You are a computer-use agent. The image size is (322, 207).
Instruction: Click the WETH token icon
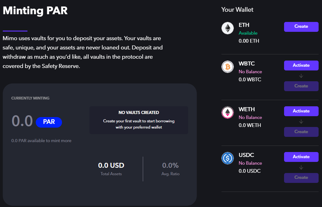pyautogui.click(x=228, y=112)
